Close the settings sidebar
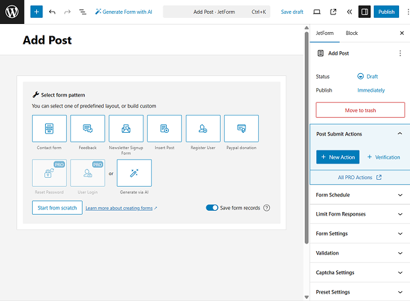This screenshot has width=410, height=301. click(x=402, y=33)
